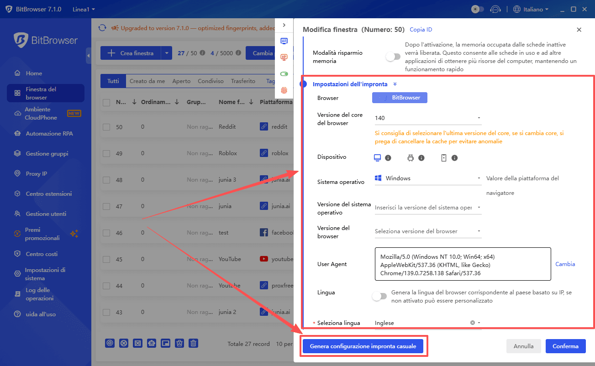Click the orange IP monitor icon
The image size is (595, 366).
284,57
